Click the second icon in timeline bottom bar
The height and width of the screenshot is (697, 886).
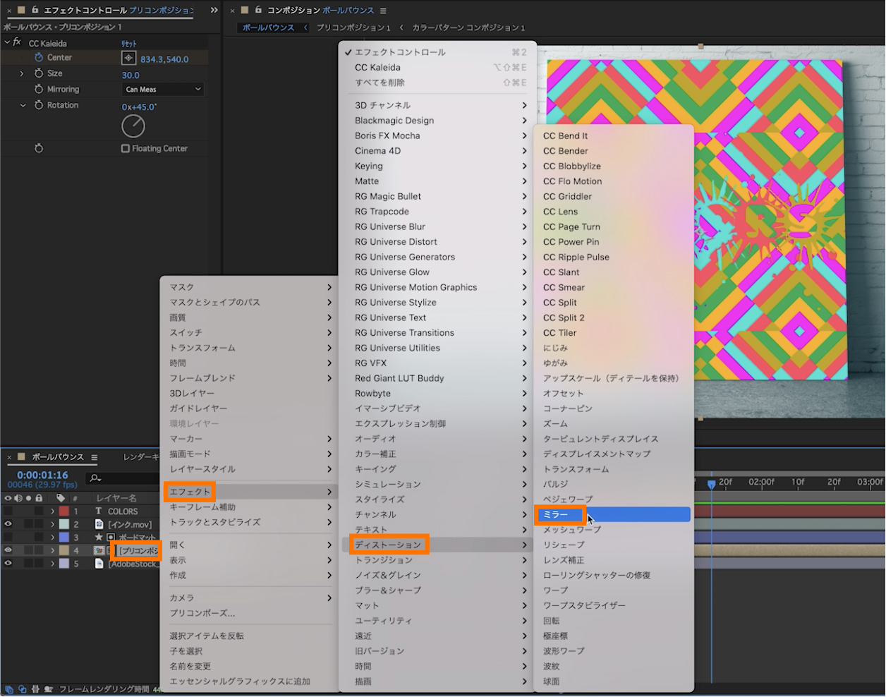tap(22, 689)
